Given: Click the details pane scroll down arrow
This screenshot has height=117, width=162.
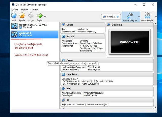Looking at the screenshot, I should 155,107.
